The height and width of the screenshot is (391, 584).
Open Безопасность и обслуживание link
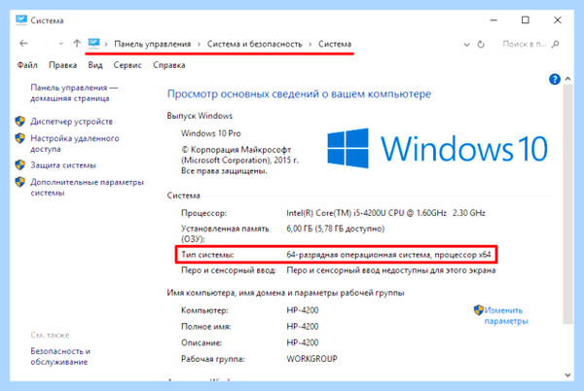(x=60, y=356)
